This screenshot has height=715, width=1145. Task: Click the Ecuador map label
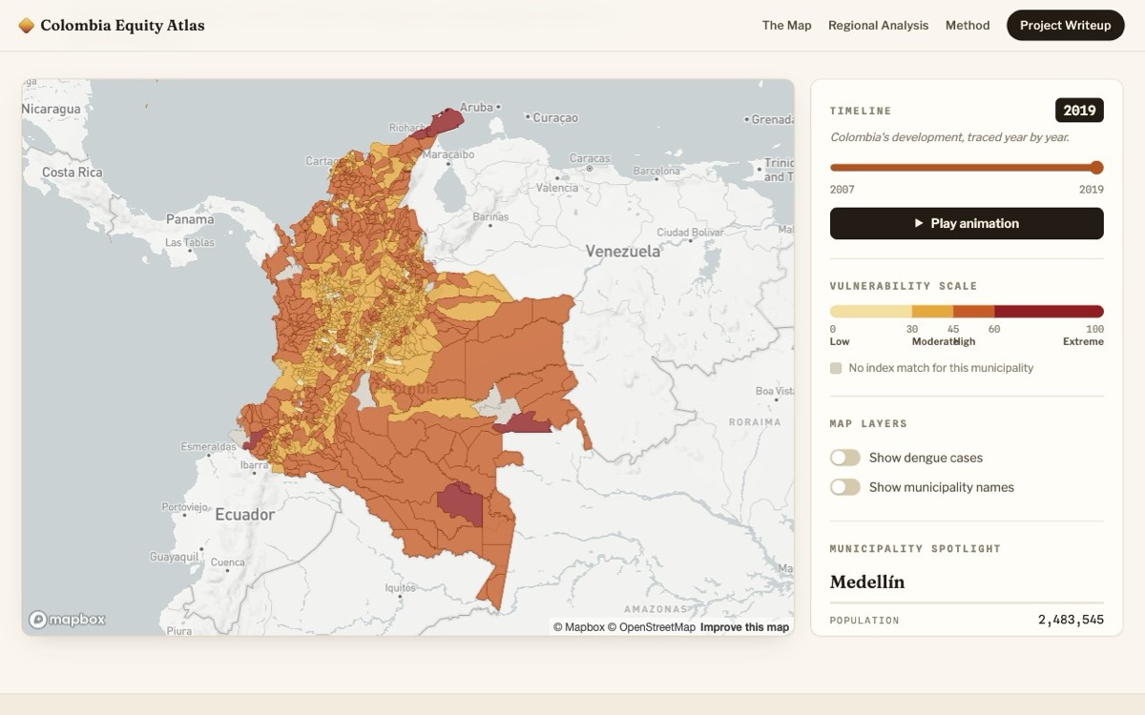click(245, 515)
